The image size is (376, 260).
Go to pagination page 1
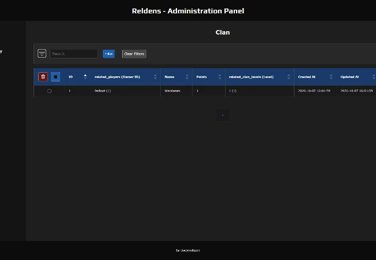(x=223, y=115)
